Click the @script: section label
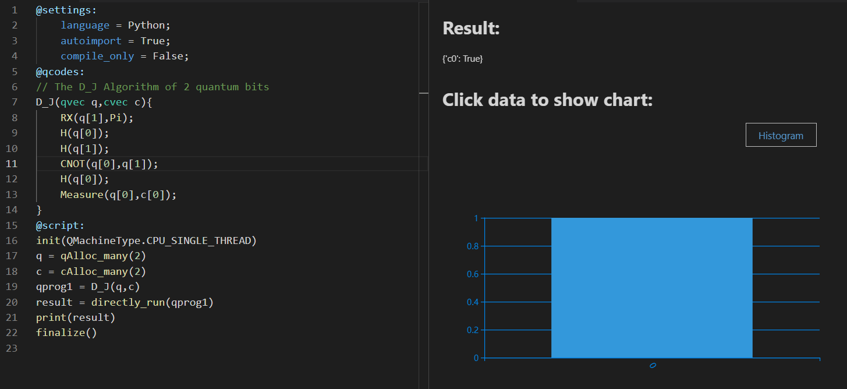The height and width of the screenshot is (389, 847). pos(60,225)
